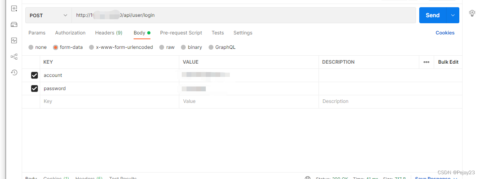481x179 pixels.
Task: Select the GraphQL body type
Action: pyautogui.click(x=211, y=47)
